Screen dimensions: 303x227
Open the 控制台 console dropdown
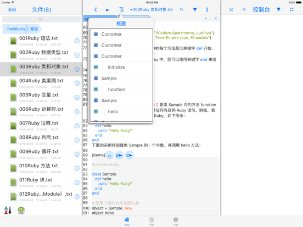(x=278, y=9)
